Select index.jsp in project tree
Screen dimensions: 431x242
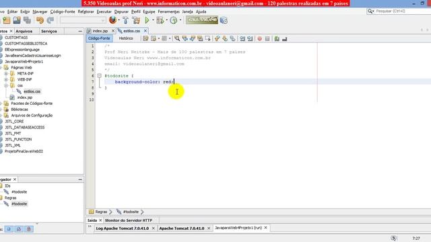25,97
